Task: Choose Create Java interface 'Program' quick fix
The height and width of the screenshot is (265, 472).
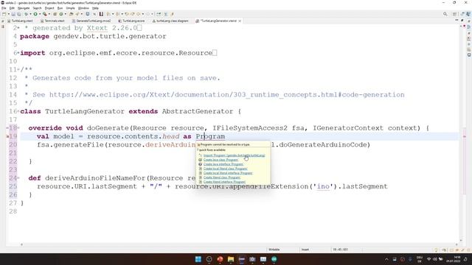Action: tap(223, 164)
